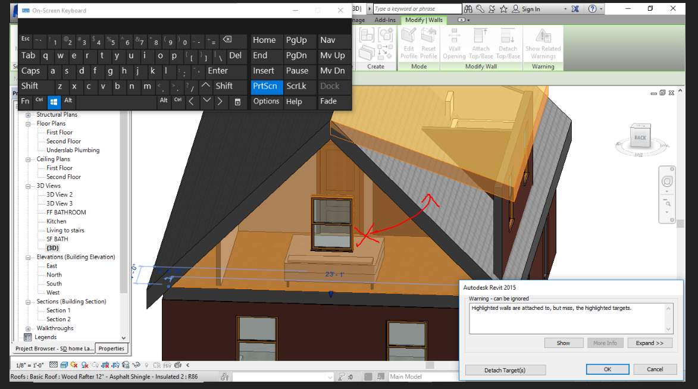This screenshot has width=698, height=389.
Task: Click the selection filter count icon
Action: (x=342, y=377)
